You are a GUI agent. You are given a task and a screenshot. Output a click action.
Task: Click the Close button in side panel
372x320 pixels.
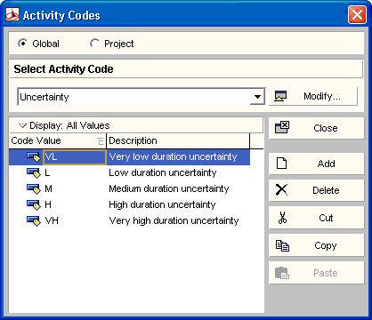pos(316,128)
